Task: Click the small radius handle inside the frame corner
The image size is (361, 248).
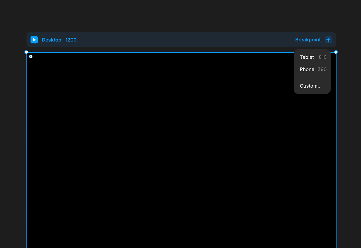Action: click(x=31, y=57)
